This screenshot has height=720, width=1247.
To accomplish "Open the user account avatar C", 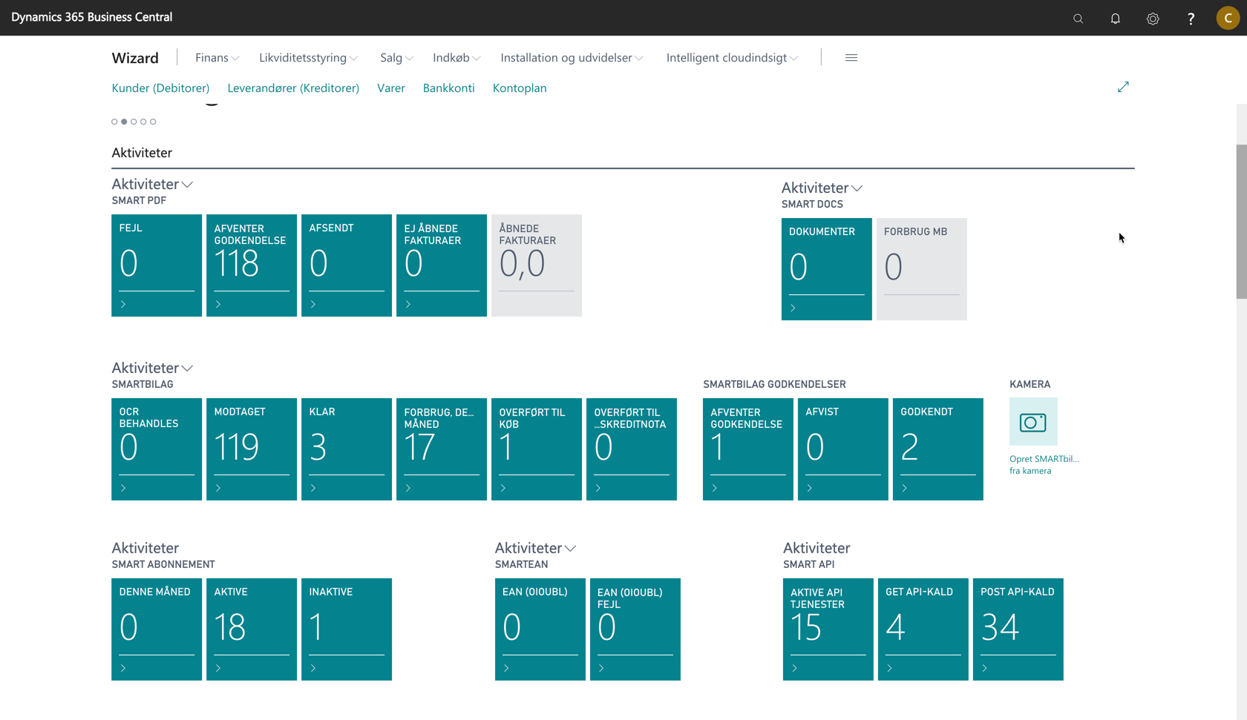I will (x=1228, y=18).
